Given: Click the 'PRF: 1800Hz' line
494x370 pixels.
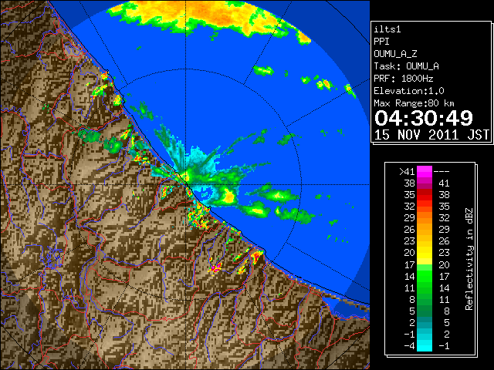Looking at the screenshot, I should pyautogui.click(x=403, y=79).
